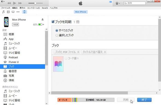
Task: Click the オーディオ storage bar segment
Action: point(64,100)
